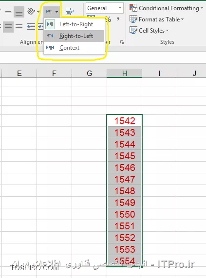Select column G header
206x278 pixels.
point(89,73)
